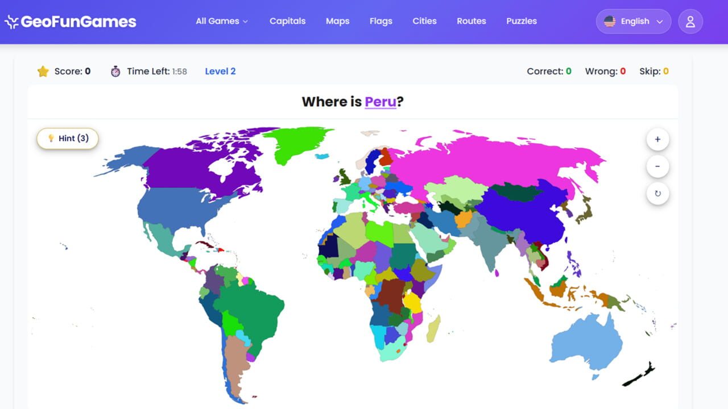728x409 pixels.
Task: Use the Hint (3) button
Action: point(68,139)
